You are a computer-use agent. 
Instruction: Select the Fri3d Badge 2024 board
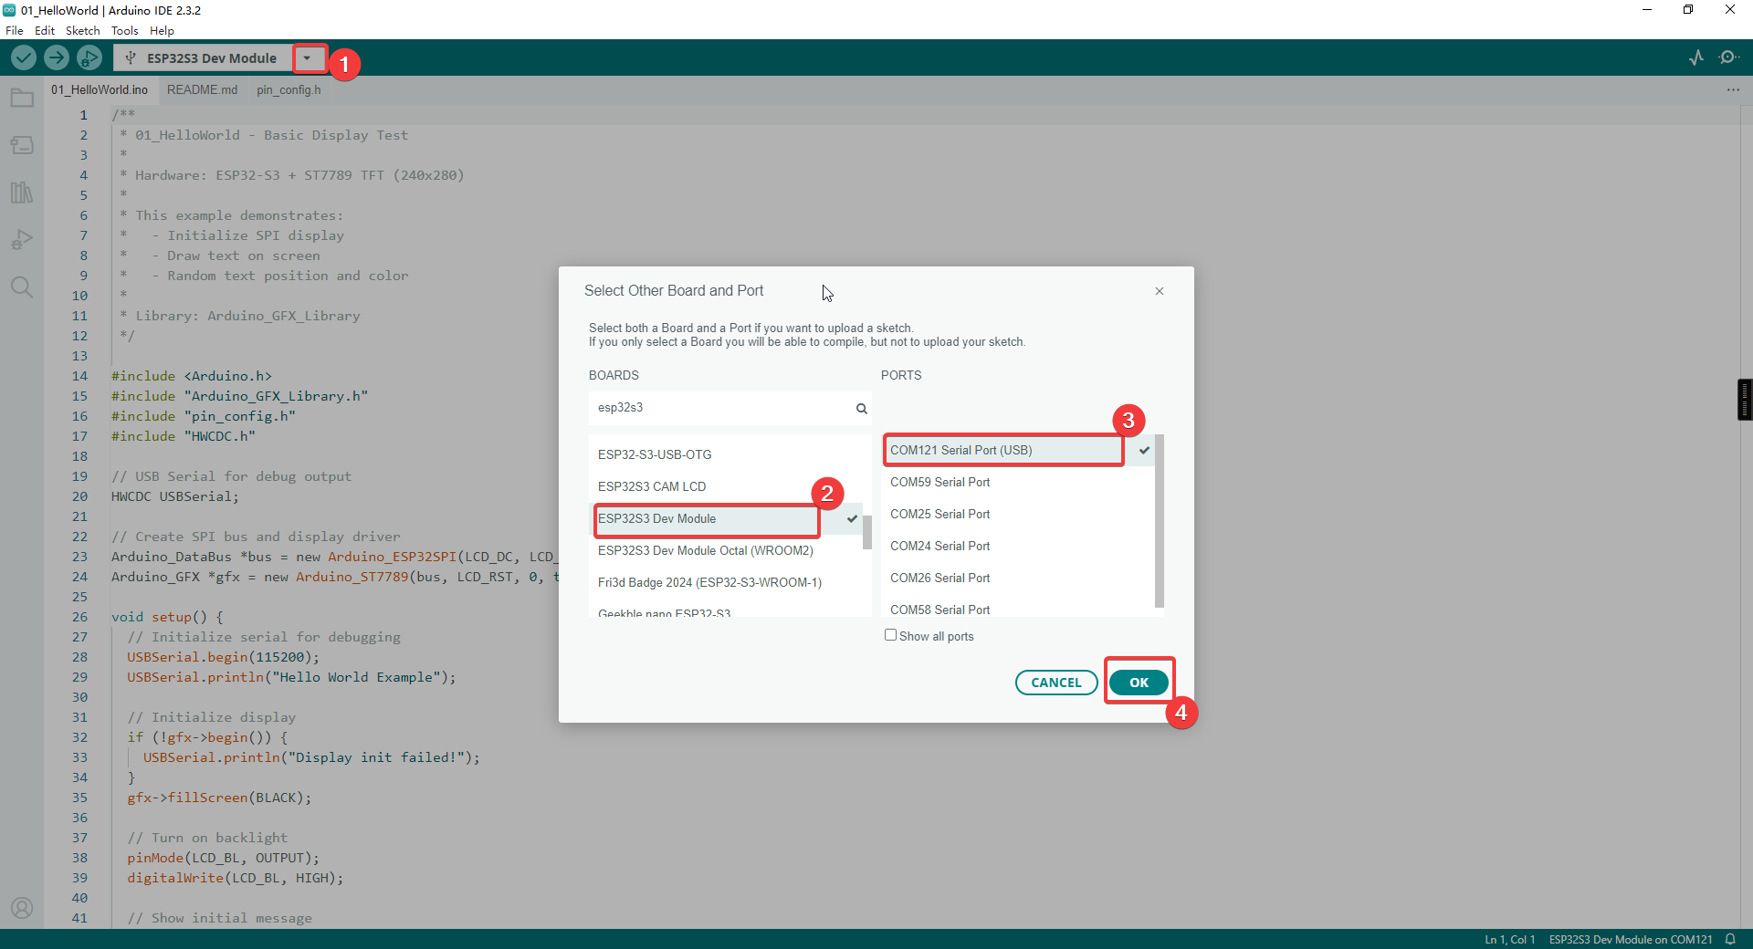pyautogui.click(x=726, y=582)
